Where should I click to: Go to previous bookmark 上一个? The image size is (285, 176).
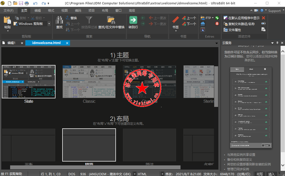point(189,18)
